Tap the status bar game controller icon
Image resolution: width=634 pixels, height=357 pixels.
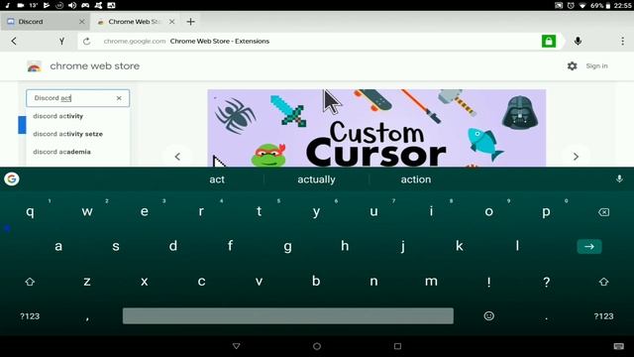(85, 5)
